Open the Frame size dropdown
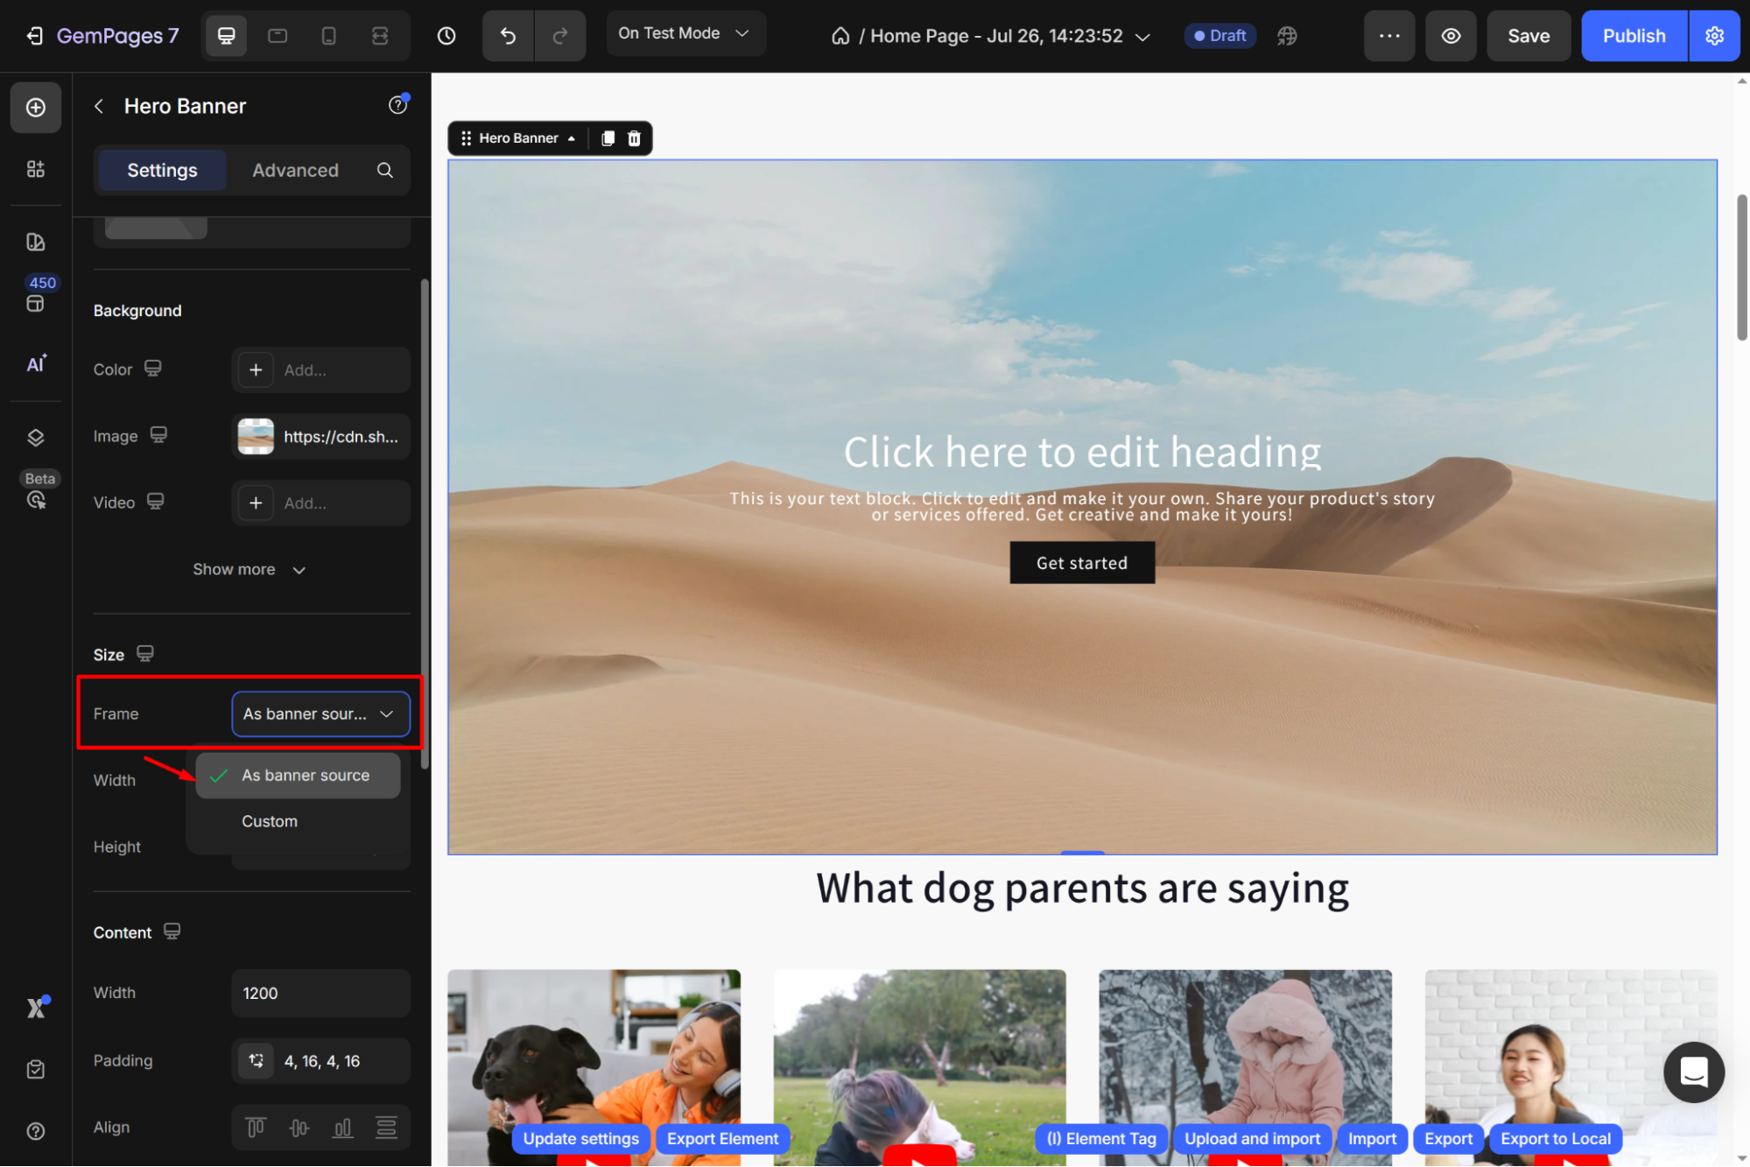 tap(320, 714)
